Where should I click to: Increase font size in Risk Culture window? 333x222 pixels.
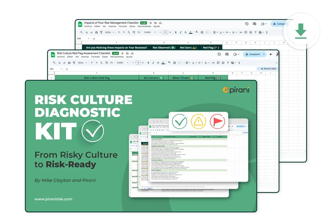point(143,63)
